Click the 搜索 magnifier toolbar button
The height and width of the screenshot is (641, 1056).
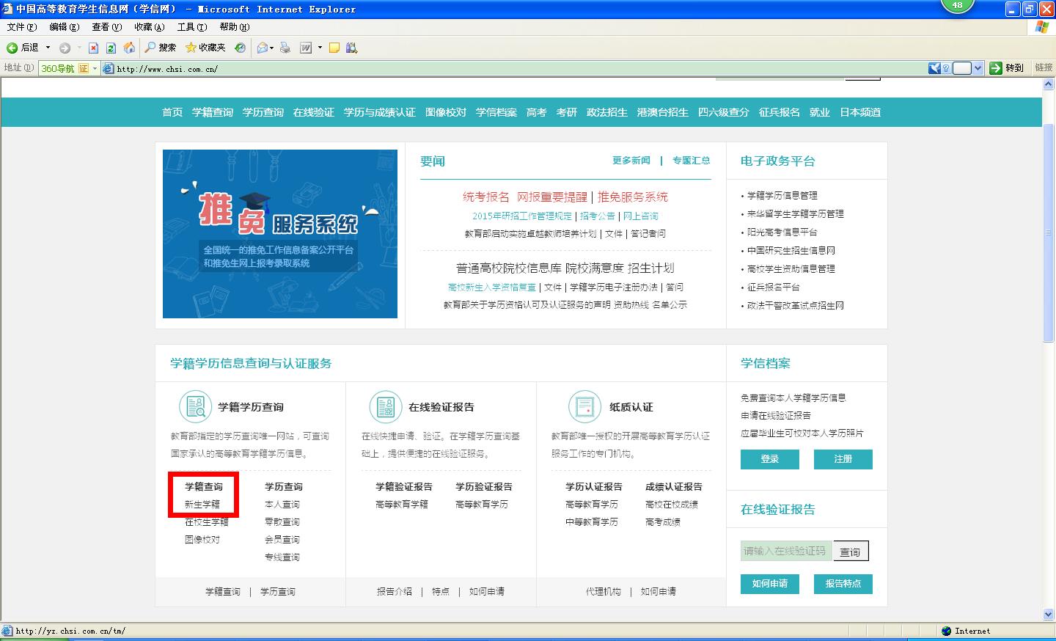pyautogui.click(x=161, y=48)
